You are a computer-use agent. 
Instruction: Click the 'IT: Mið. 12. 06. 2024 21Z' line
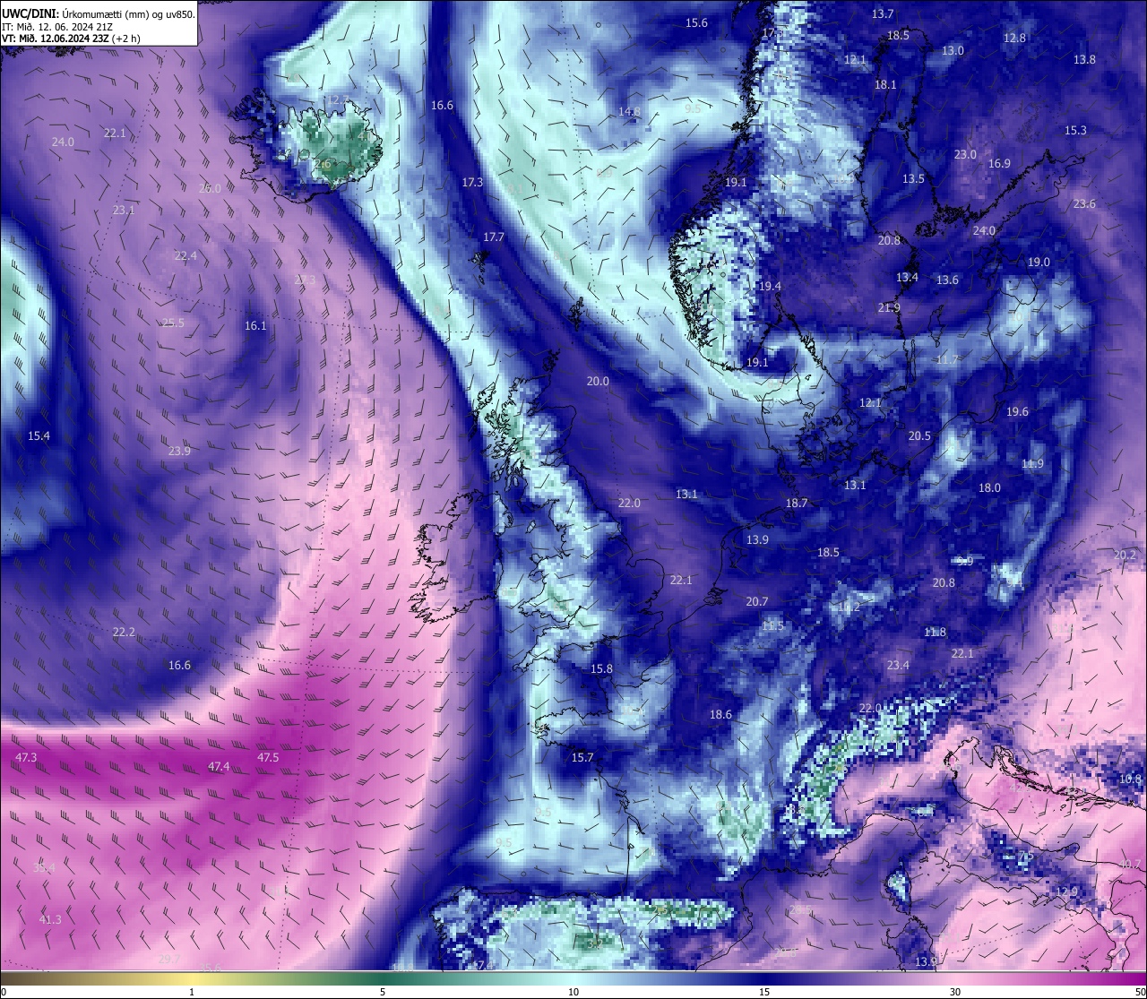[57, 27]
